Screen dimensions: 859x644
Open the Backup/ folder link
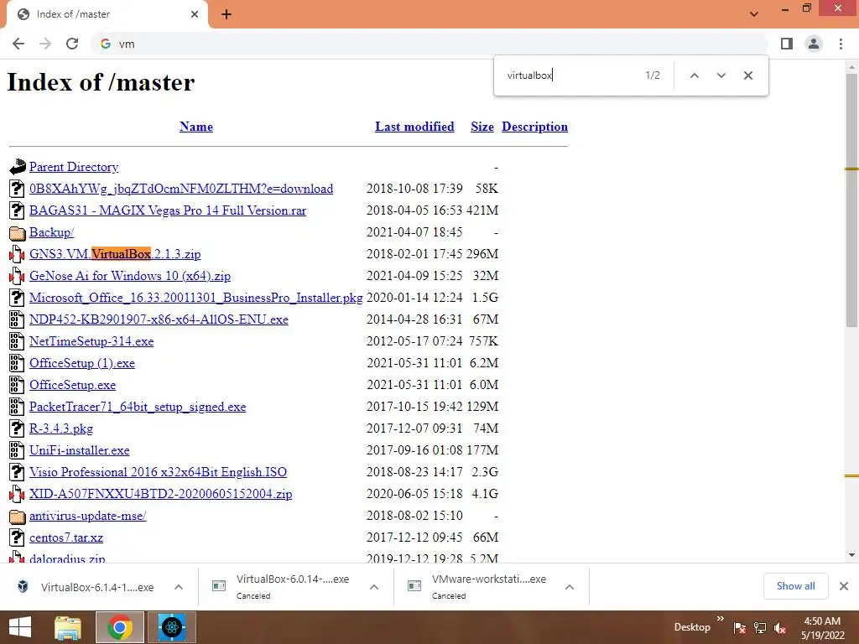51,232
